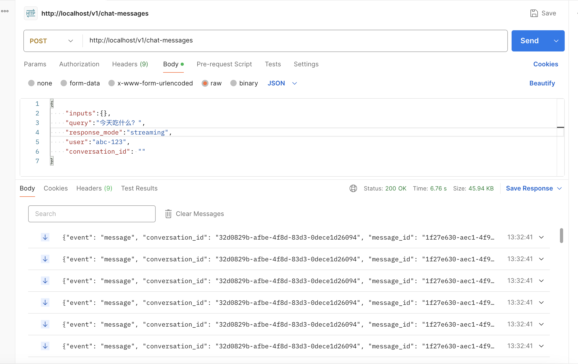Viewport: 578px width, 364px height.
Task: Click the Beautify link
Action: coord(542,83)
